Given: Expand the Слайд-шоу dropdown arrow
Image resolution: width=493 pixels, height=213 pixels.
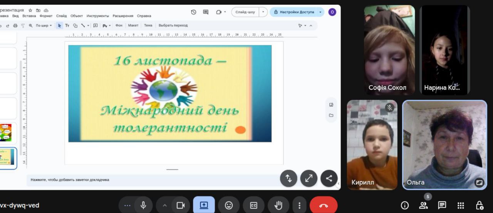Looking at the screenshot, I should point(263,12).
